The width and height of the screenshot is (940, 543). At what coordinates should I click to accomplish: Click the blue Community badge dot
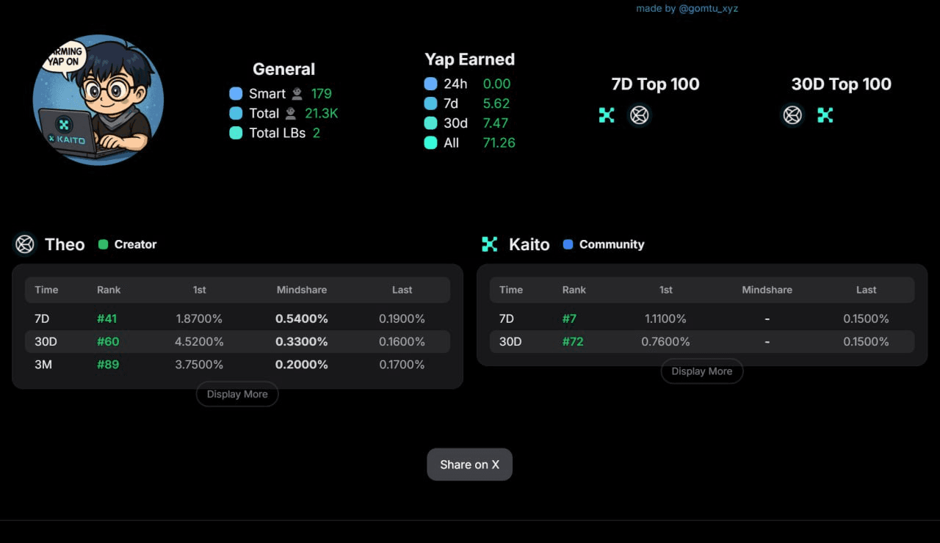point(568,244)
